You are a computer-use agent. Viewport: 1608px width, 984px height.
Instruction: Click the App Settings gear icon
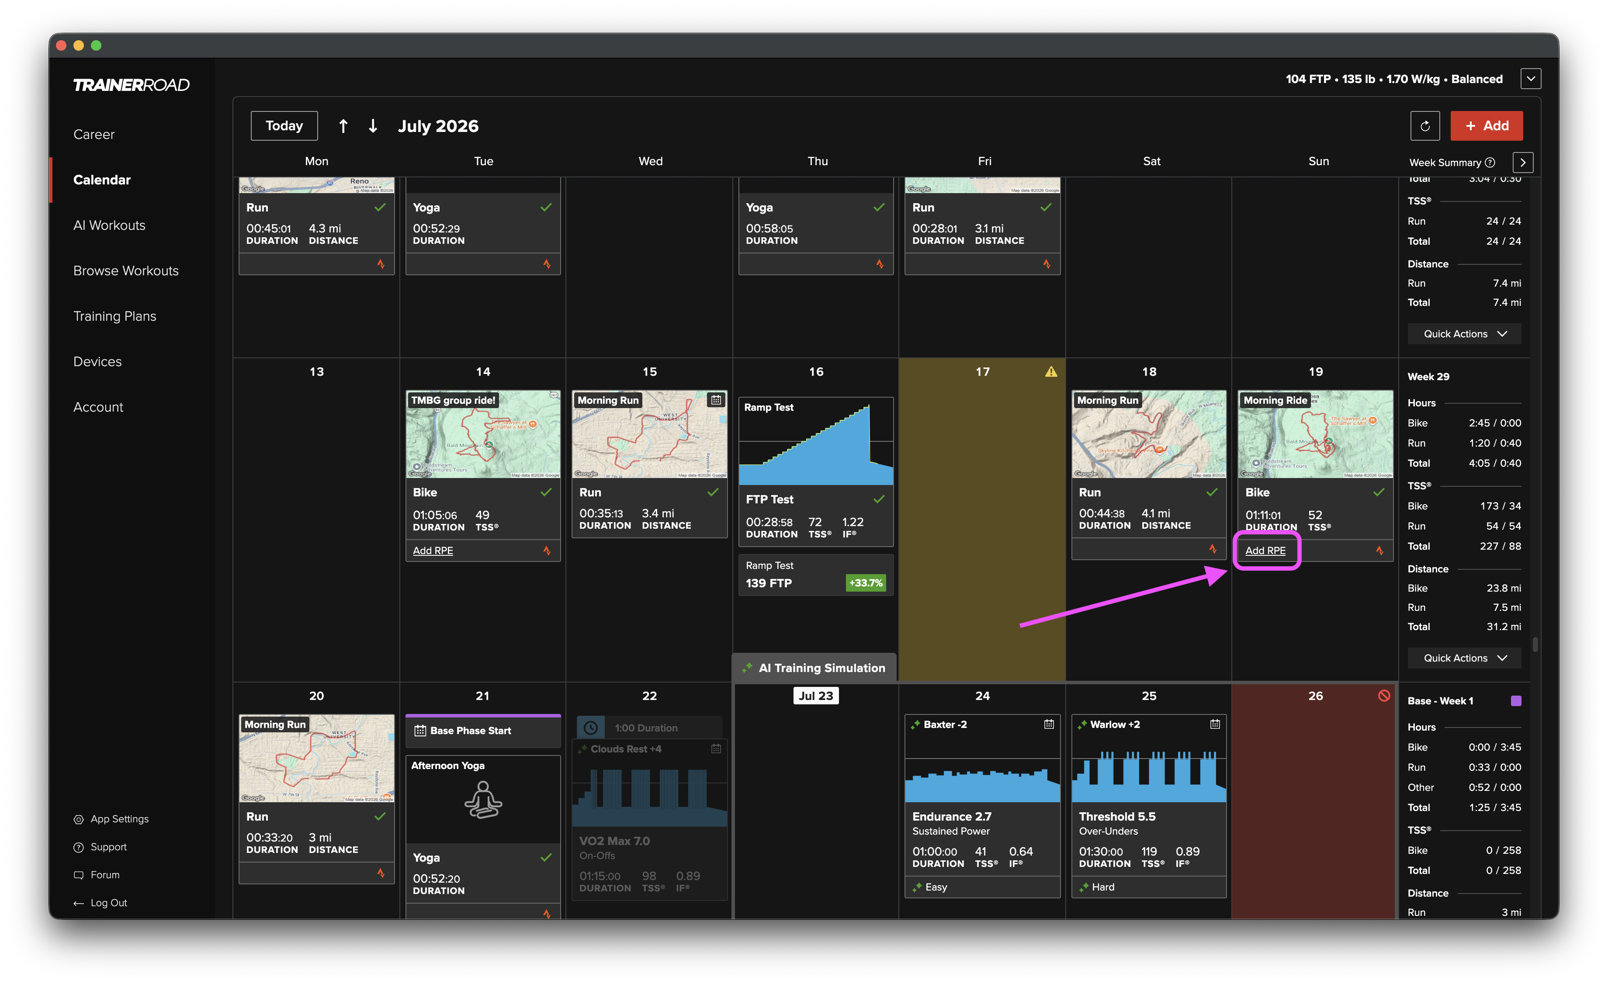coord(79,820)
